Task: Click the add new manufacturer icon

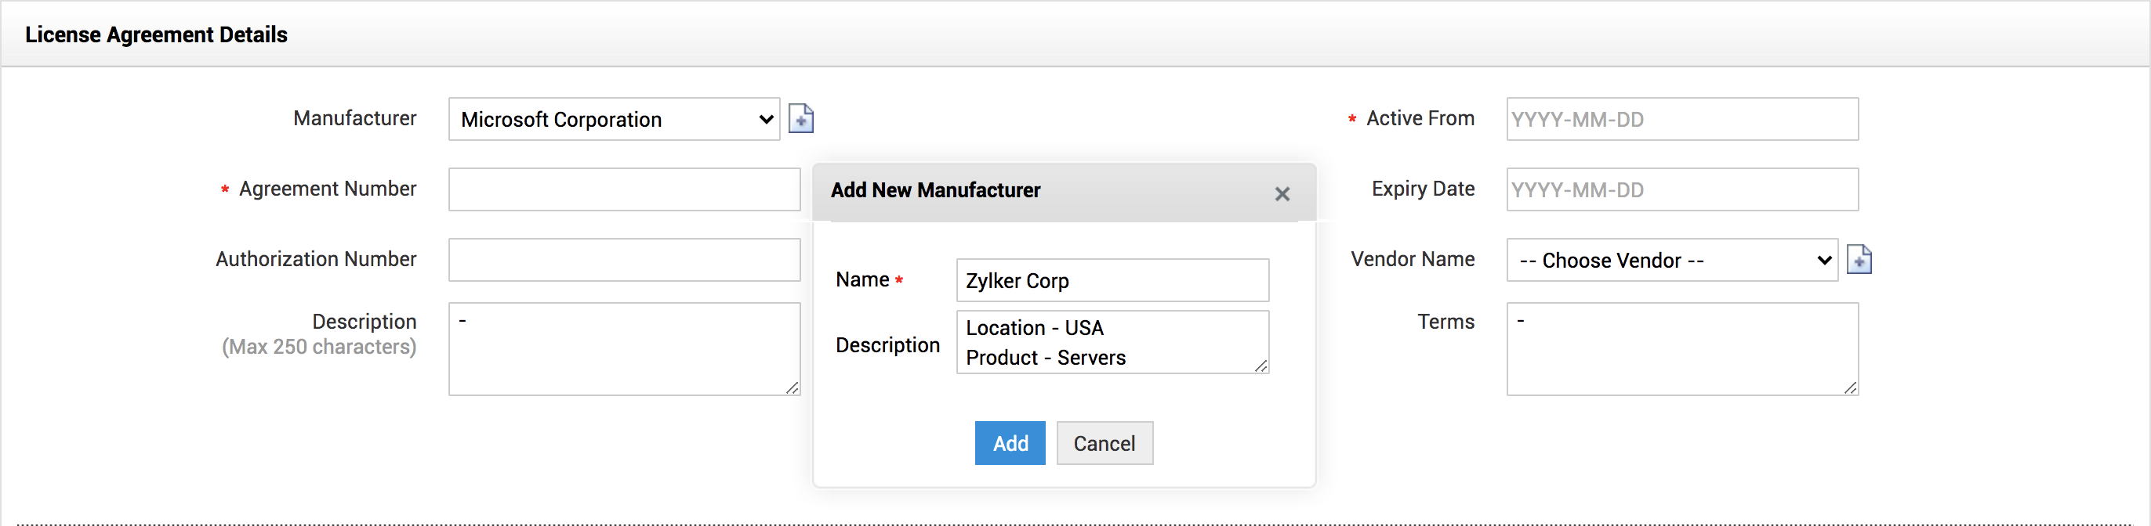Action: 801,119
